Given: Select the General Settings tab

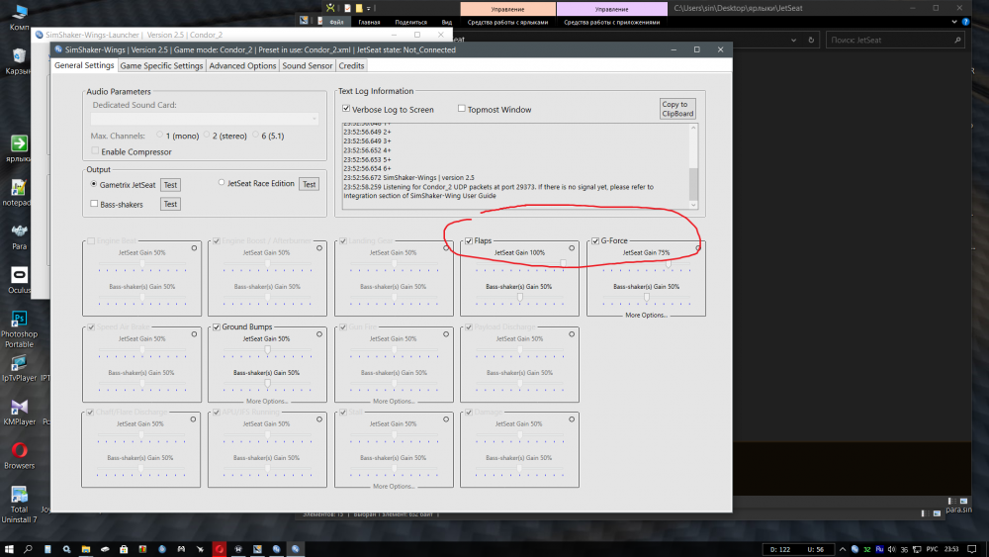Looking at the screenshot, I should coord(84,65).
